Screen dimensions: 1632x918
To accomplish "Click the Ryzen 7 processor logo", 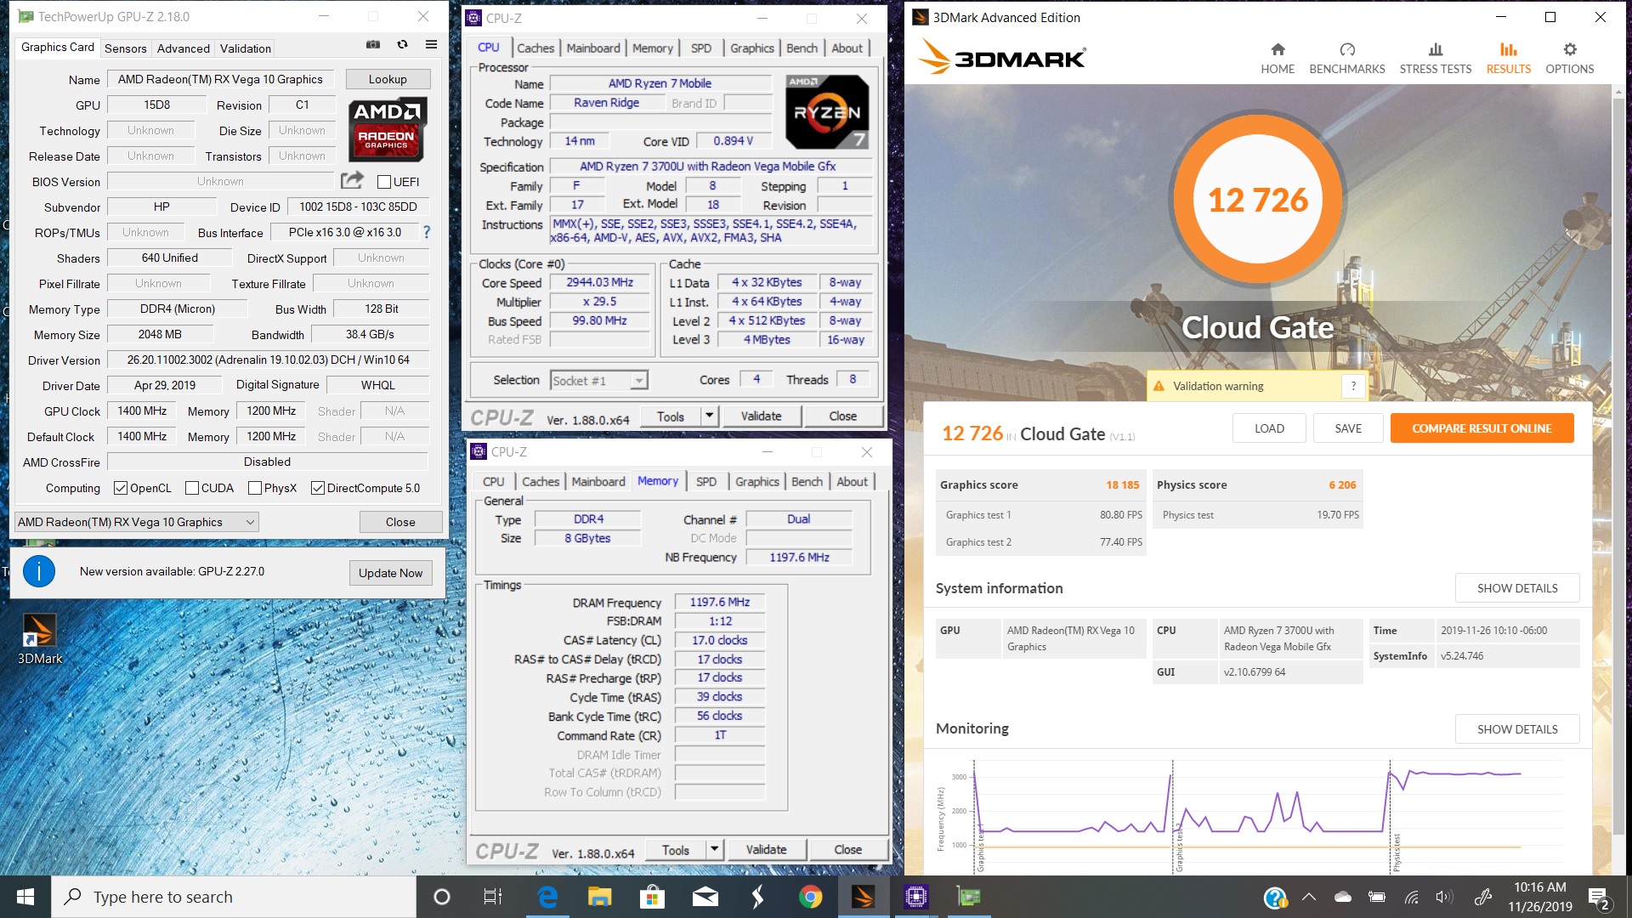I will tap(827, 112).
